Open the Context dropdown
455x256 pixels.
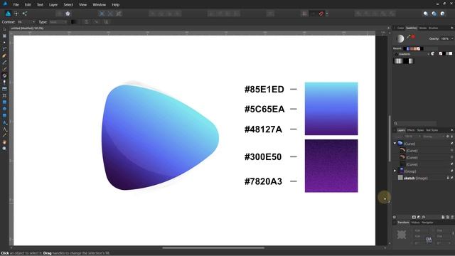coord(26,22)
